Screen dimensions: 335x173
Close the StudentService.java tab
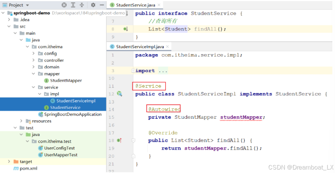click(159, 5)
